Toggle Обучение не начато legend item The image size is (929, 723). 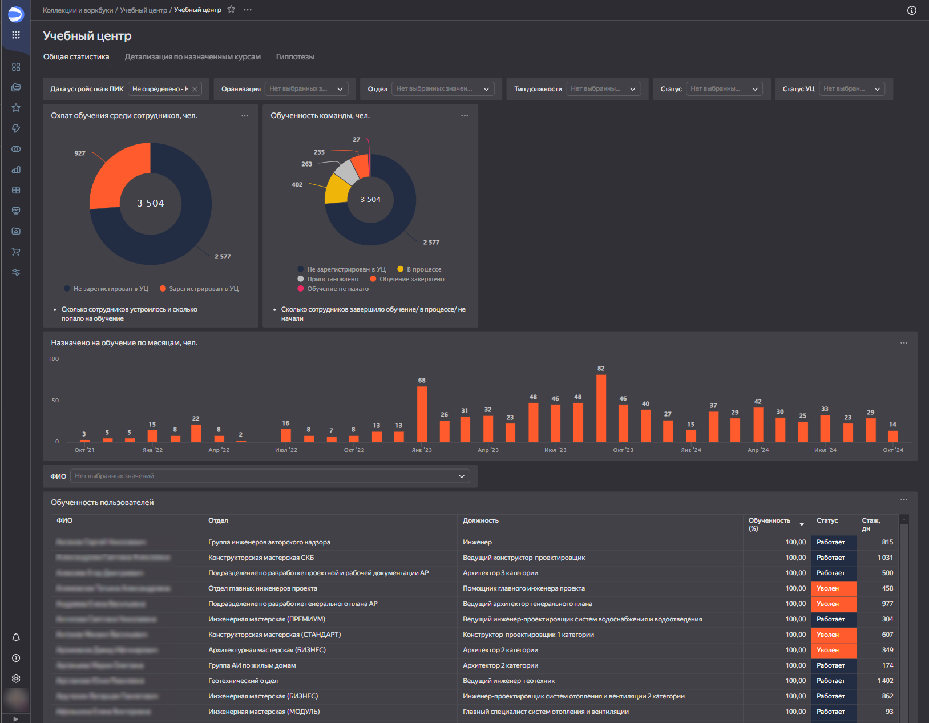click(333, 289)
